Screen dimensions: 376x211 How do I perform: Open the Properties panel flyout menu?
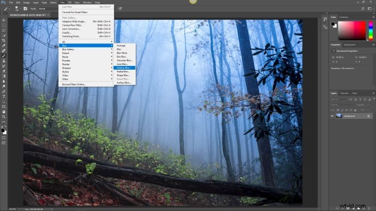(373, 45)
